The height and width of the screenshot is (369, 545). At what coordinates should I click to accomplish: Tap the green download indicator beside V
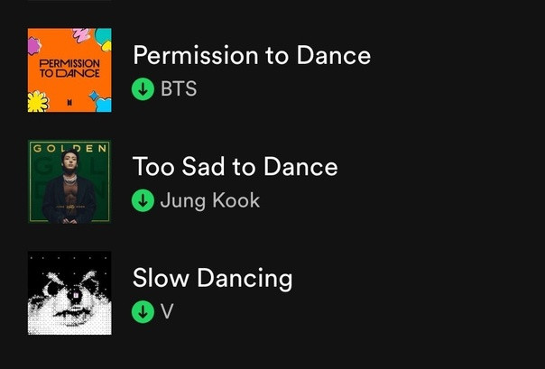143,311
